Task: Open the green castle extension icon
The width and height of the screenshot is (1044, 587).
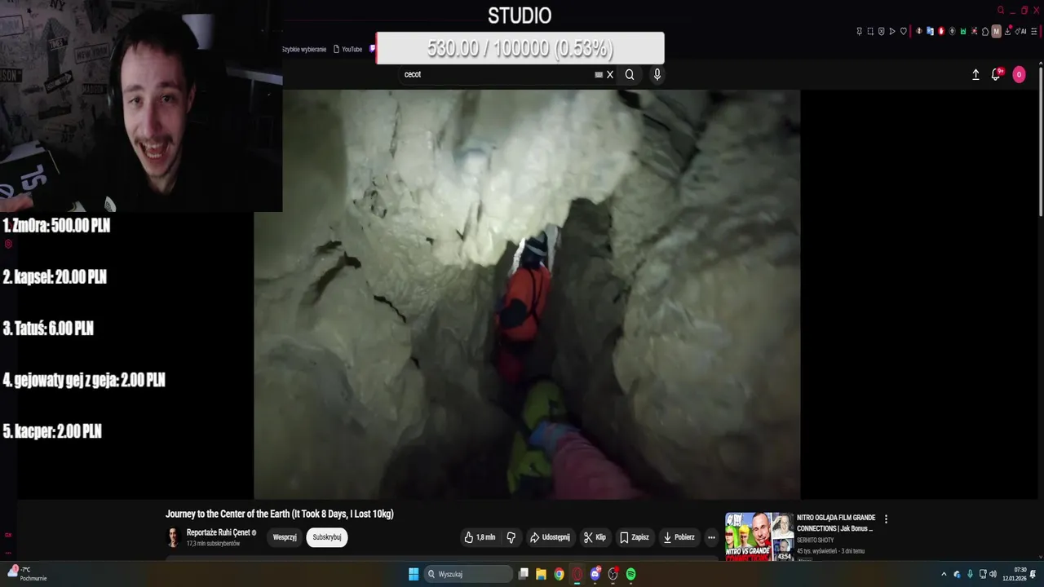Action: tap(963, 31)
